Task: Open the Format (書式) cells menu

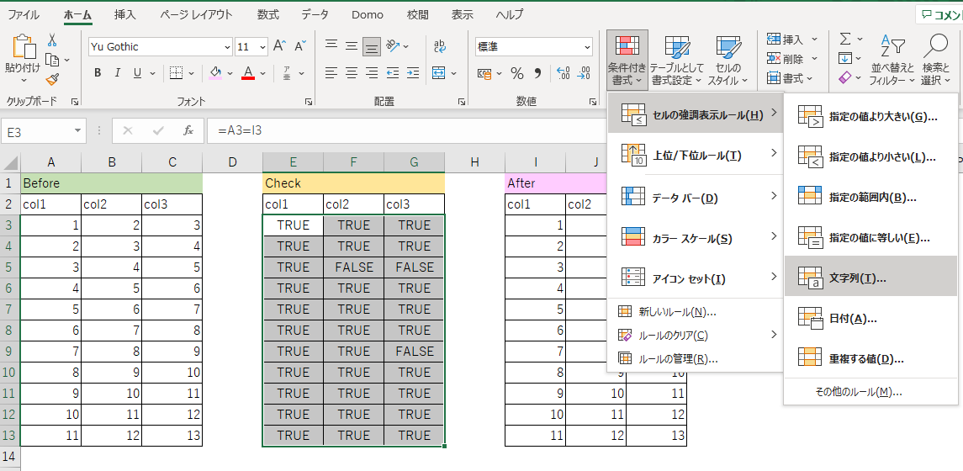Action: pyautogui.click(x=790, y=78)
